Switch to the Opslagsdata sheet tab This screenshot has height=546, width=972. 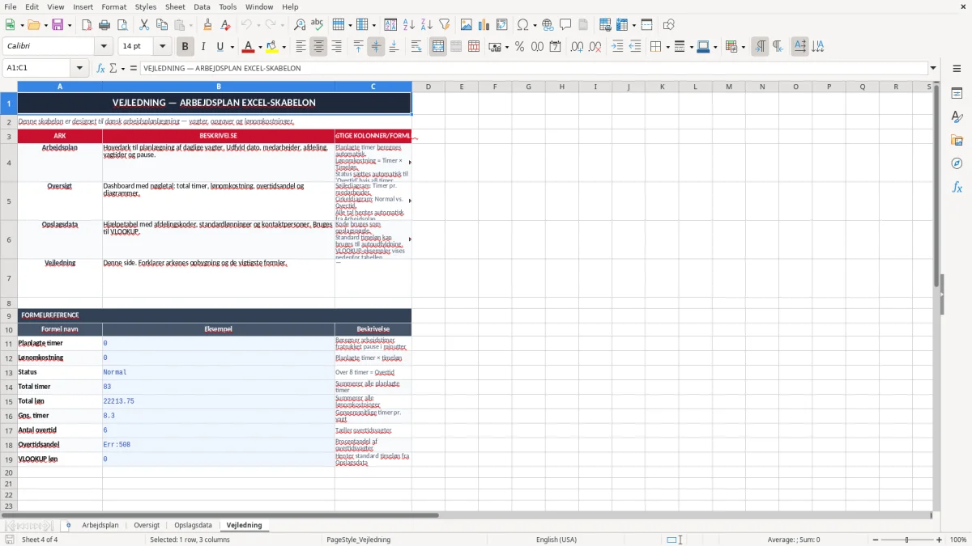(193, 525)
